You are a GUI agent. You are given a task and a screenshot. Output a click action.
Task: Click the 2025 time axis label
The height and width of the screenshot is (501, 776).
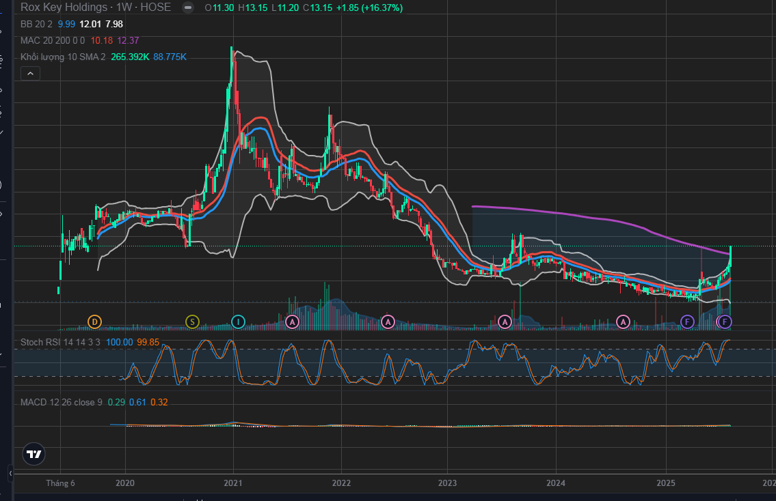point(666,483)
